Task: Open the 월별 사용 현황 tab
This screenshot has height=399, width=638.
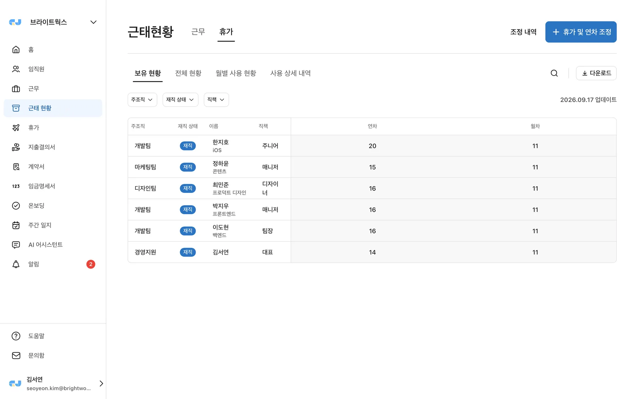Action: 236,73
